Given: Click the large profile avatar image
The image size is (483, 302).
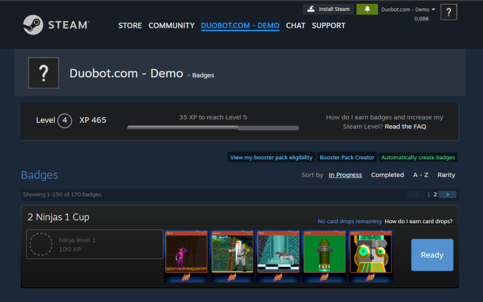Looking at the screenshot, I should (x=43, y=73).
